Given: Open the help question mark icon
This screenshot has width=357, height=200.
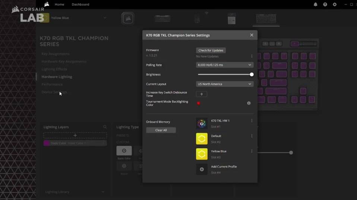Looking at the screenshot, I should coord(325,4).
